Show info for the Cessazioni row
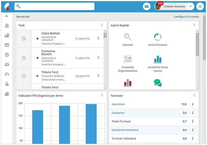The height and width of the screenshot is (145, 207). (x=193, y=113)
